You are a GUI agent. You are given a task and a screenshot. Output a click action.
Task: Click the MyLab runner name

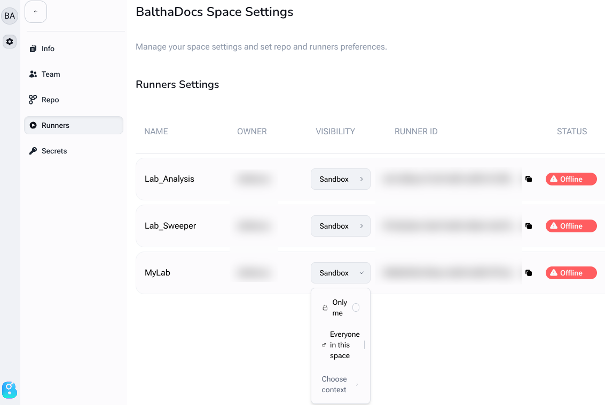158,273
